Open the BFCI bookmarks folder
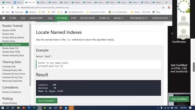This screenshot has height=110, width=195. pyautogui.click(x=42, y=12)
